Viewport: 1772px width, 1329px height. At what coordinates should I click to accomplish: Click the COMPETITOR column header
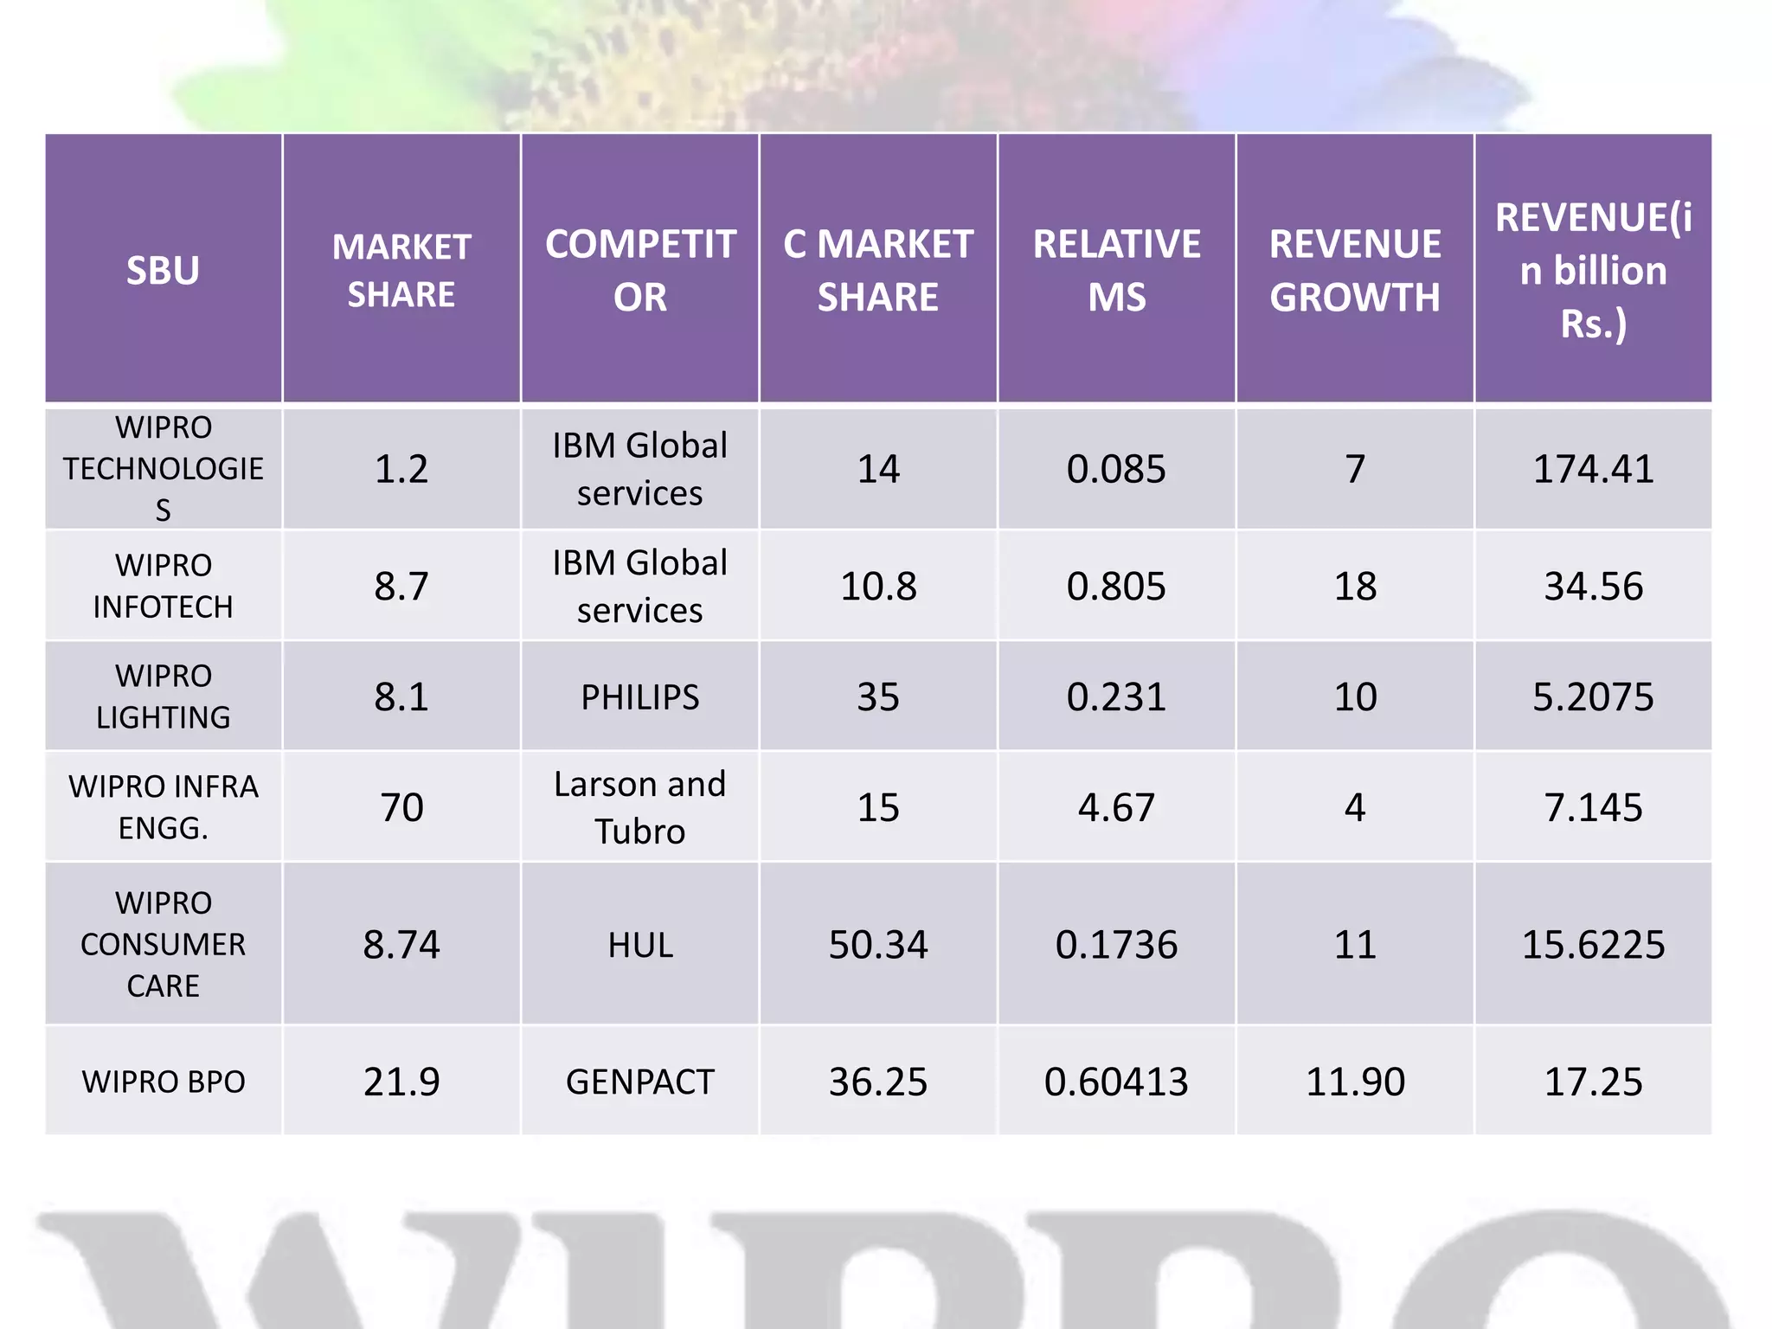coord(640,270)
